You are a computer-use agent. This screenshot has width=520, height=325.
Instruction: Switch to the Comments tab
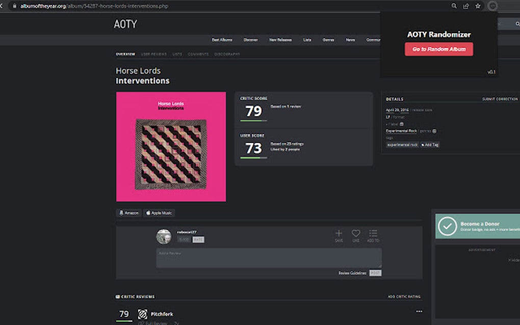tap(198, 54)
